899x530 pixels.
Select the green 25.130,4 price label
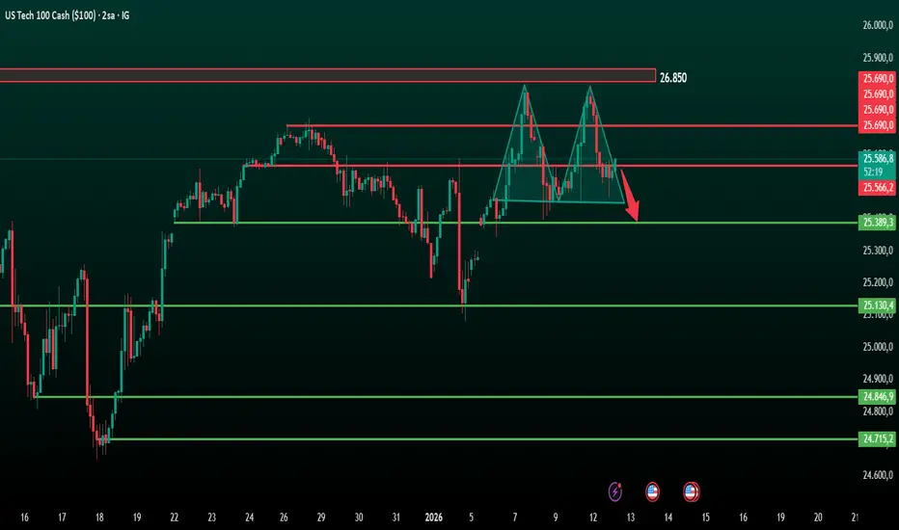pos(879,305)
